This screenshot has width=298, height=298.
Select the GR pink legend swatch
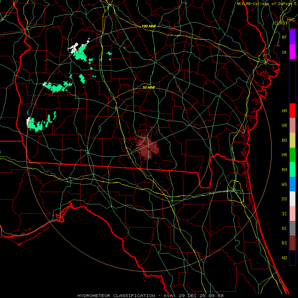coord(292,125)
